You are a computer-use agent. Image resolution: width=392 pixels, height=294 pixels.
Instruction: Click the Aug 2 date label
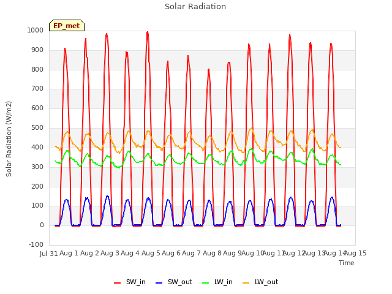coord(90,253)
